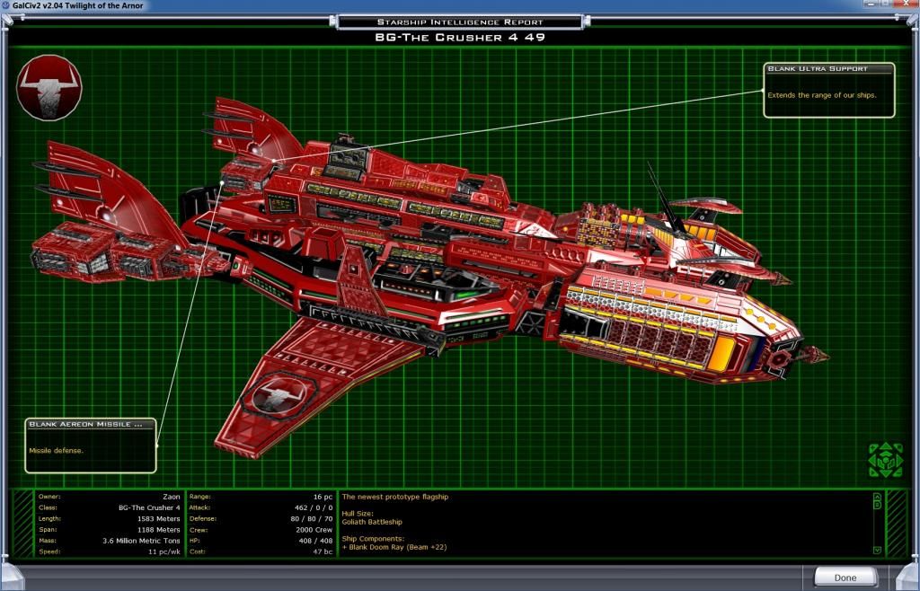This screenshot has height=591, width=920.
Task: Click the red bull faction emblem
Action: (49, 88)
